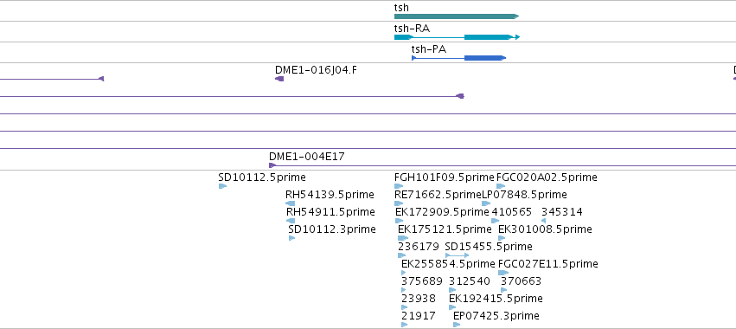The width and height of the screenshot is (736, 329).
Task: Select the 410565 feature arrow
Action: point(496,221)
